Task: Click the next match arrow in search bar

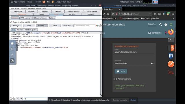Action: click(x=21, y=99)
